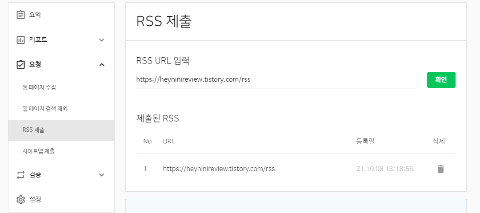480x213 pixels.
Task: Click the 요약 clipboard icon
Action: 20,15
